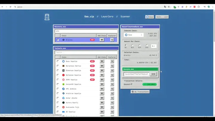This screenshot has height=121, width=215.
Task: Enable the ZERO Sepolia checkbox
Action: pos(58,80)
